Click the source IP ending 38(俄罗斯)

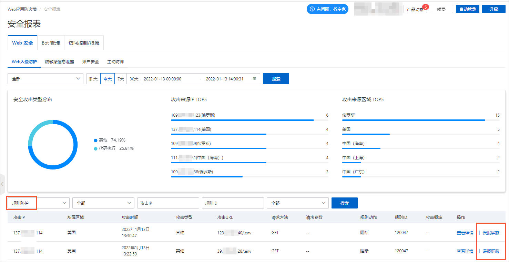pos(192,172)
